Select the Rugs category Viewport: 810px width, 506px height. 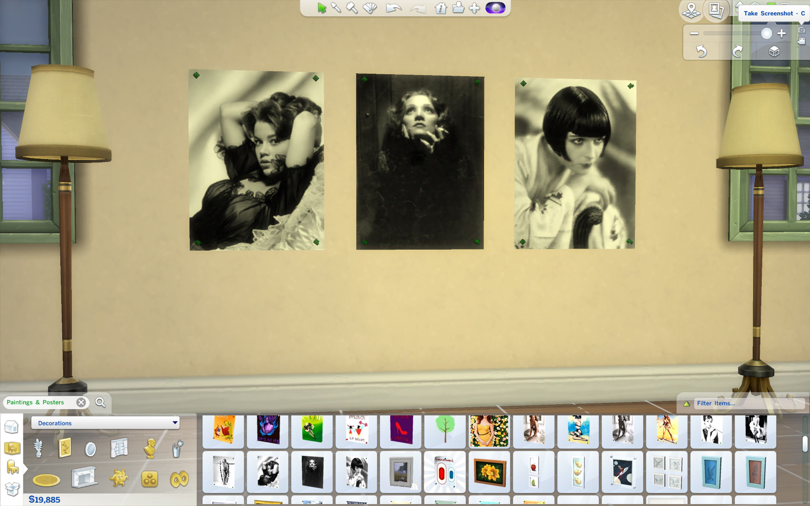click(x=46, y=480)
